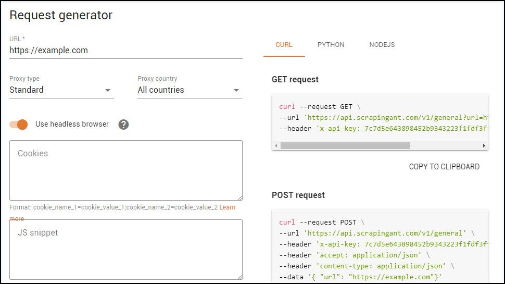Disable the Use headless browser switch
The height and width of the screenshot is (284, 505).
click(19, 125)
